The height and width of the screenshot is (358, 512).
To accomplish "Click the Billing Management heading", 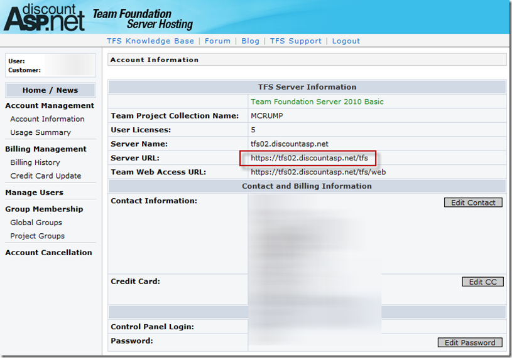I will 46,149.
